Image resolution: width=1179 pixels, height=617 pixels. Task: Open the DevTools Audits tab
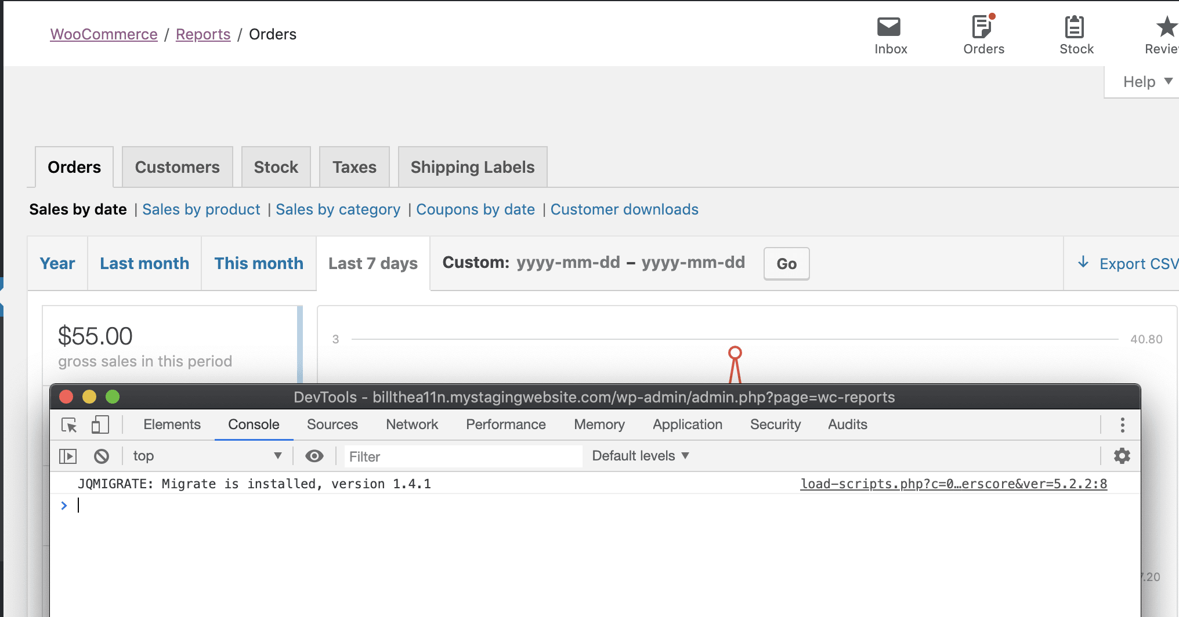848,424
